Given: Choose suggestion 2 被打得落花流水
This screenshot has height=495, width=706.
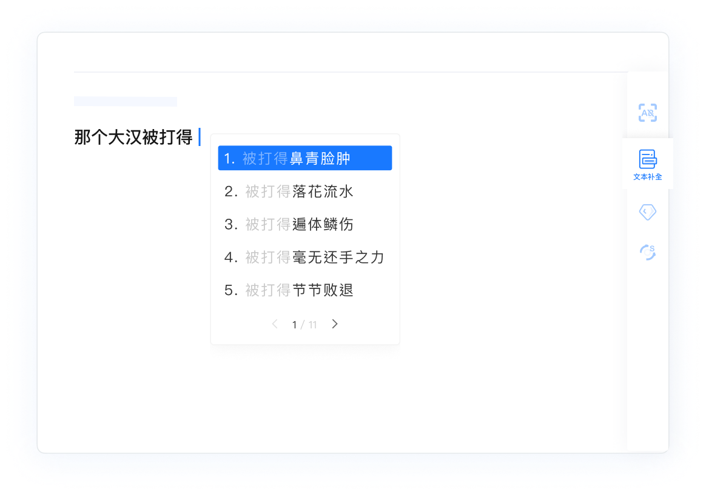Looking at the screenshot, I should tap(304, 191).
